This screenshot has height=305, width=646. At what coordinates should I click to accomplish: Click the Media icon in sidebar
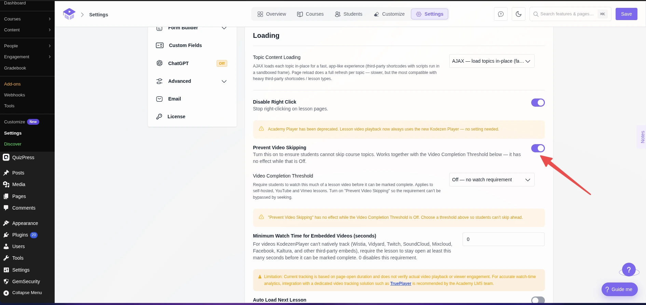click(x=6, y=184)
